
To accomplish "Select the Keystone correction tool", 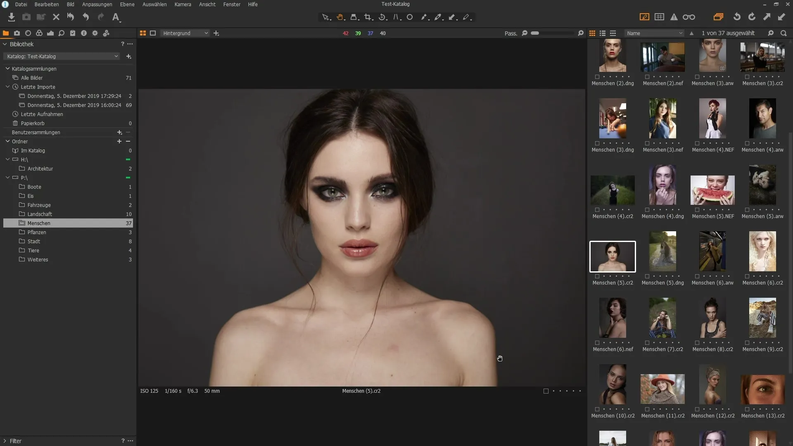I will click(396, 17).
